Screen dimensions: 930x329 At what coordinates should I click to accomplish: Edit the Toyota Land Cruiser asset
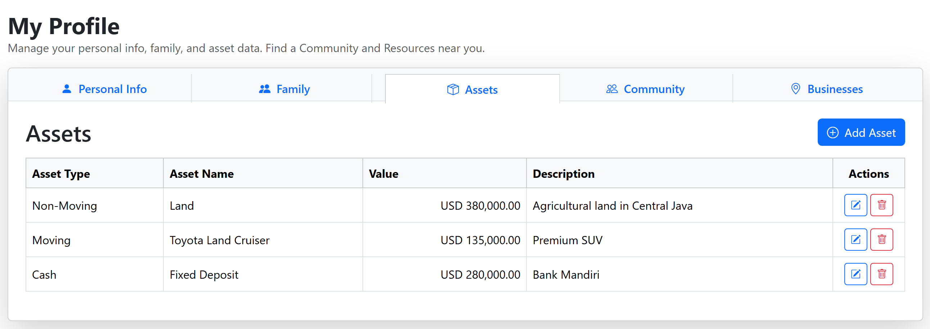pos(855,240)
